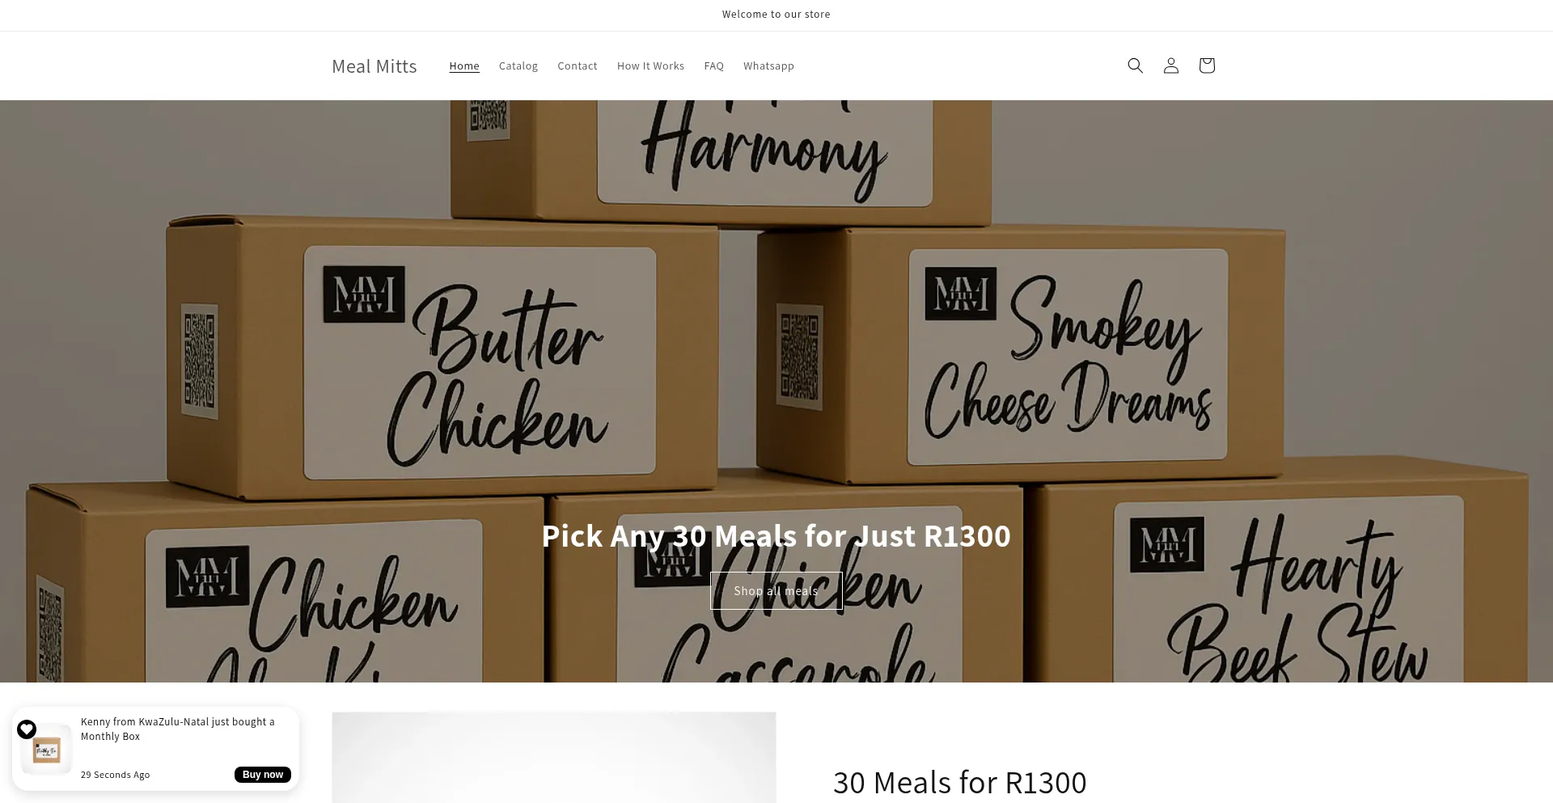Open the Catalog menu item
1553x803 pixels.
point(518,66)
